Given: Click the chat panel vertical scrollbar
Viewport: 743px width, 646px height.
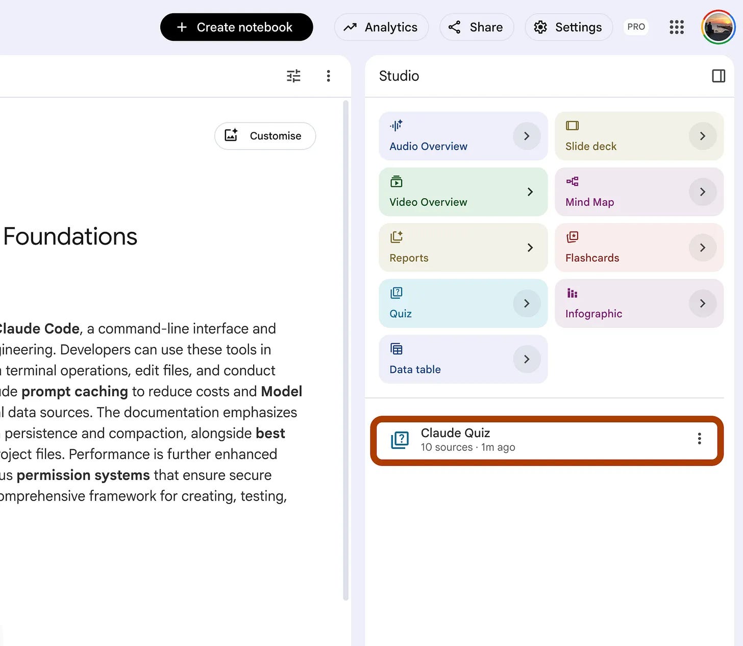Looking at the screenshot, I should pos(345,350).
